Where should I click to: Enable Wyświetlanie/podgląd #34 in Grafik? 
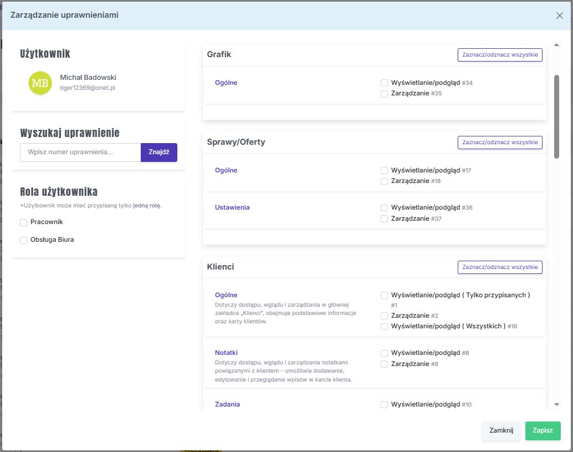coord(384,83)
